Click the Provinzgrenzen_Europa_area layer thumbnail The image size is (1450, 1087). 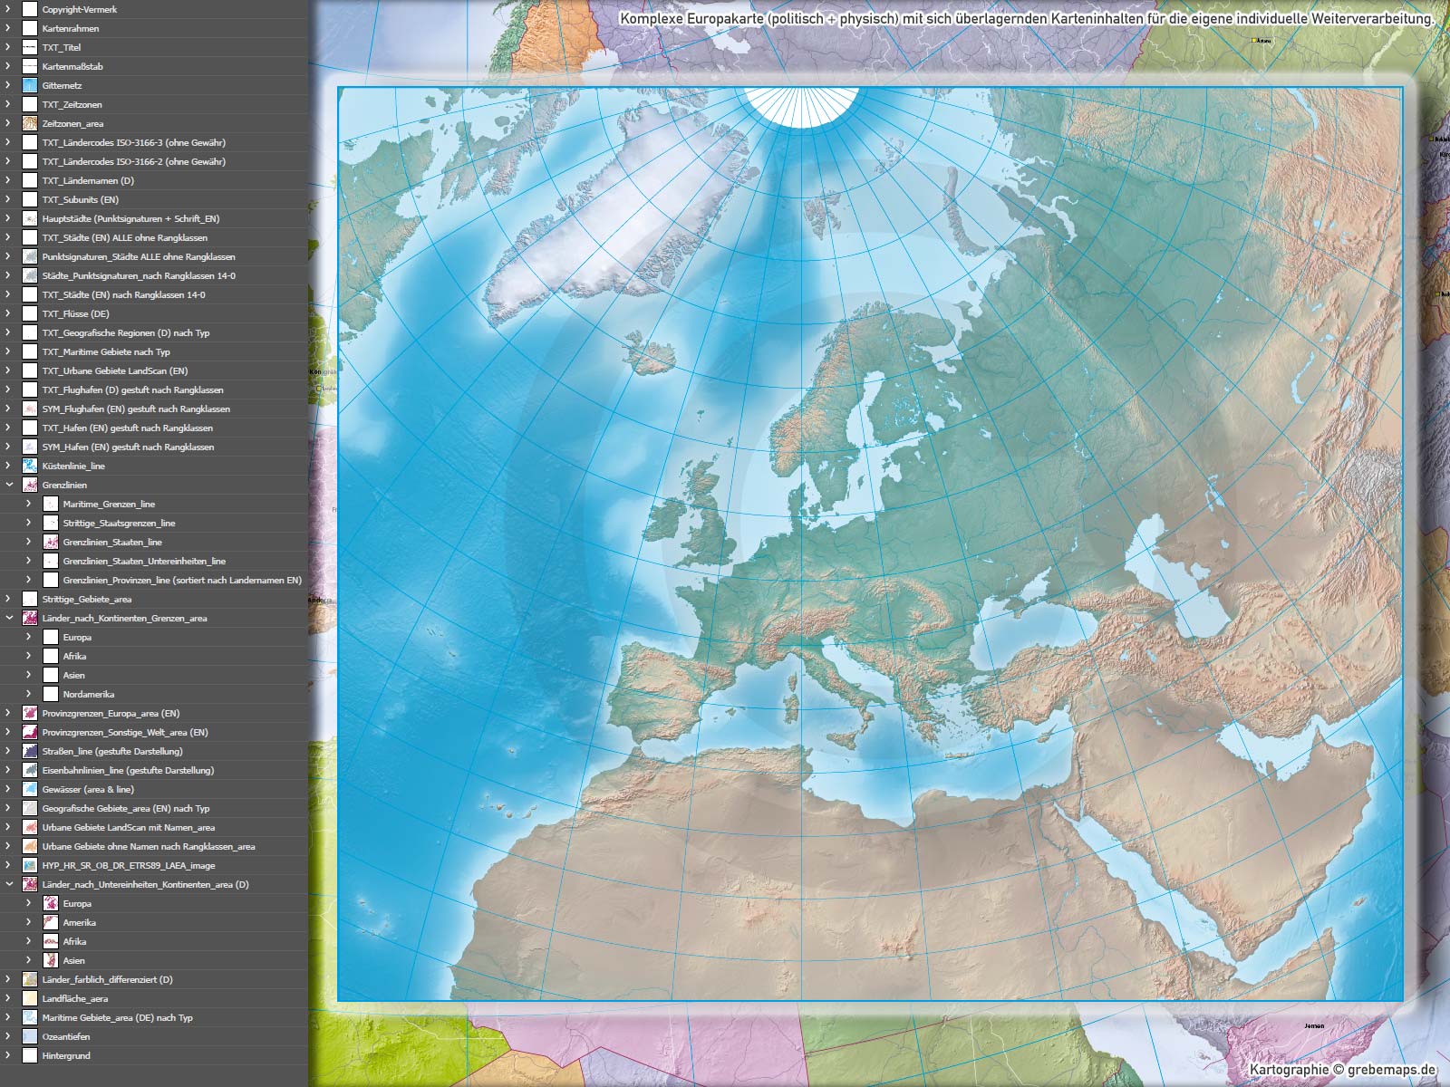click(x=30, y=713)
